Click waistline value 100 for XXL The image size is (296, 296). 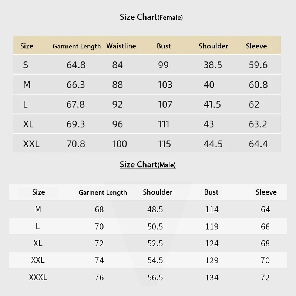pos(120,144)
